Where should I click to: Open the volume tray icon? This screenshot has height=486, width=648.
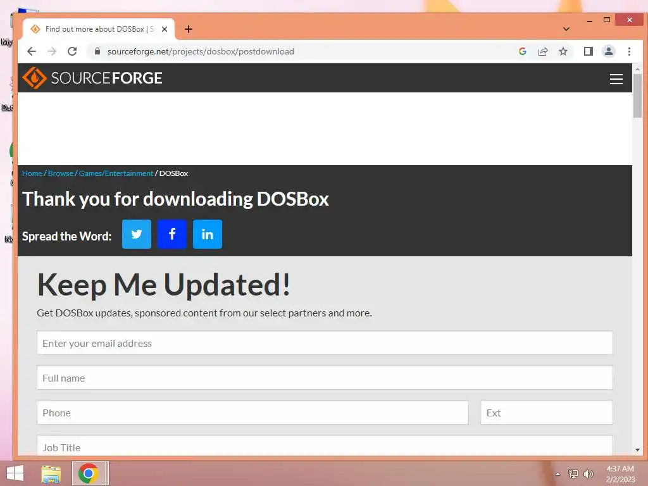(x=588, y=473)
